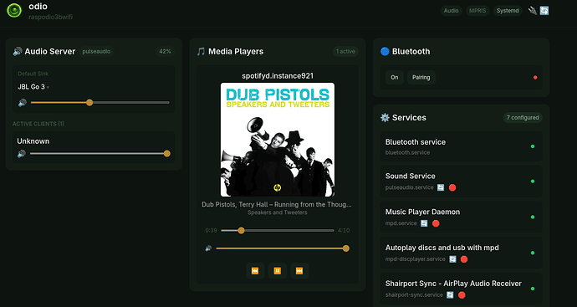This screenshot has width=577, height=307.
Task: Click the 0:39 elapsed time
Action: pos(212,230)
